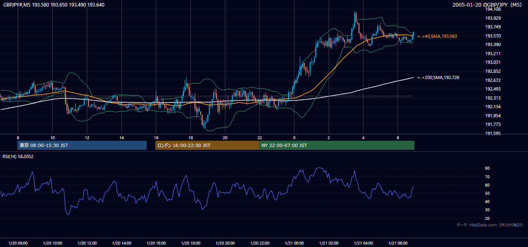This screenshot has width=528, height=247.
Task: Select the Tokyo 08:00-15:30 JST session bar
Action: (82, 145)
